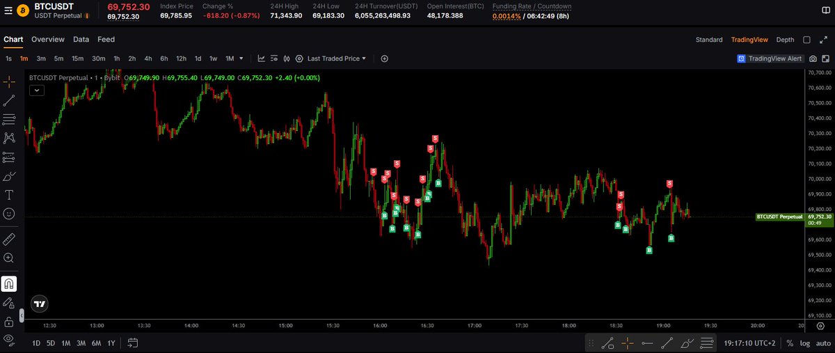Viewport: 835px width, 353px height.
Task: Select the Text annotation tool
Action: pos(9,195)
